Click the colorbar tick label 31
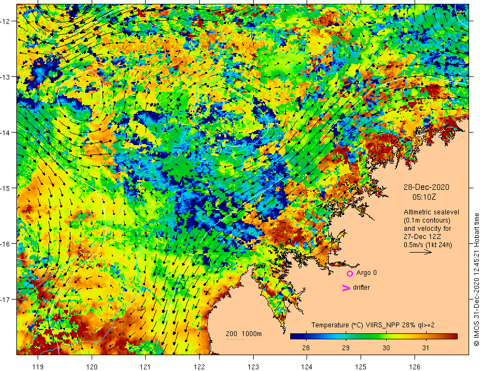This screenshot has height=371, width=480. pos(425,348)
